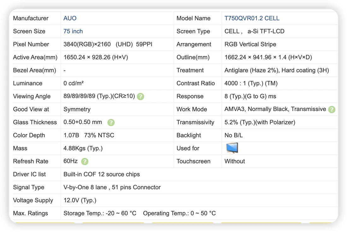Click the help icon beside 60Hz Refresh Rate
The width and height of the screenshot is (347, 232).
click(85, 161)
